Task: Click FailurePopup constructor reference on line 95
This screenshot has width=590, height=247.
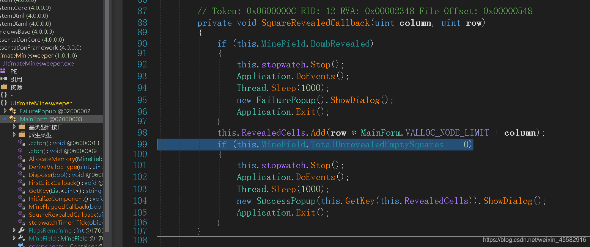Action: click(286, 100)
